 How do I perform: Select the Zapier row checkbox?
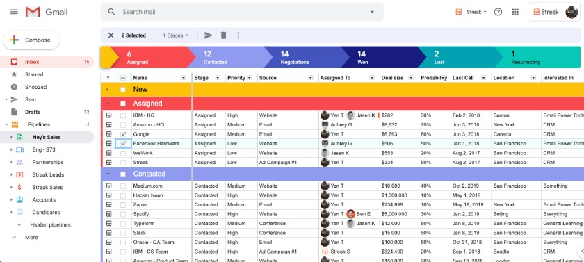click(123, 205)
